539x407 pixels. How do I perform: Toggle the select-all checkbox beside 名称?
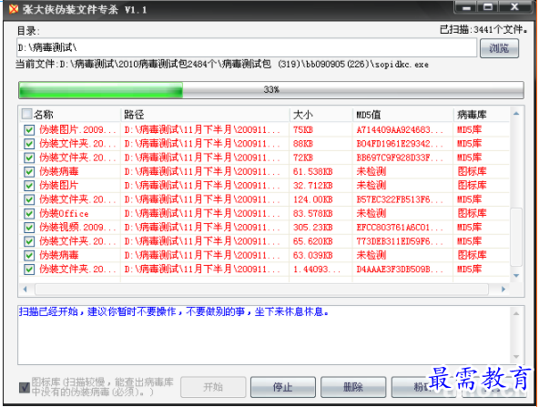(x=26, y=114)
